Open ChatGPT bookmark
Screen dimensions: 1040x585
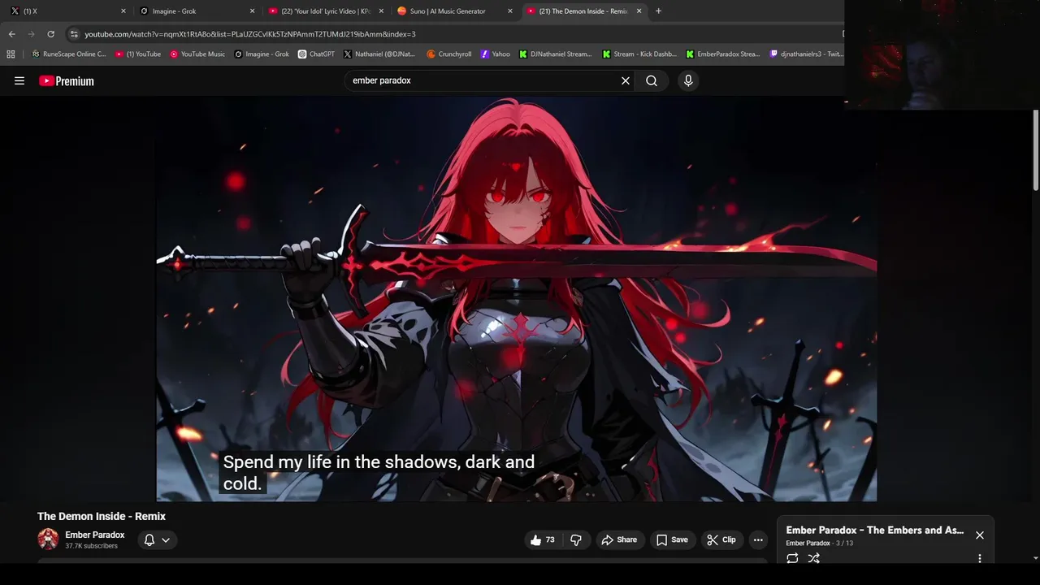[316, 54]
